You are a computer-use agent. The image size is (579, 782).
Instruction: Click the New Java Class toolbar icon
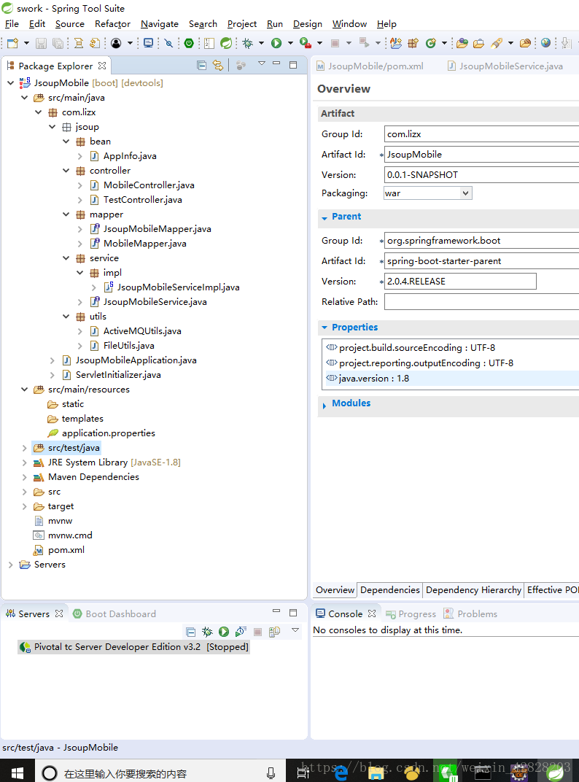click(x=431, y=43)
